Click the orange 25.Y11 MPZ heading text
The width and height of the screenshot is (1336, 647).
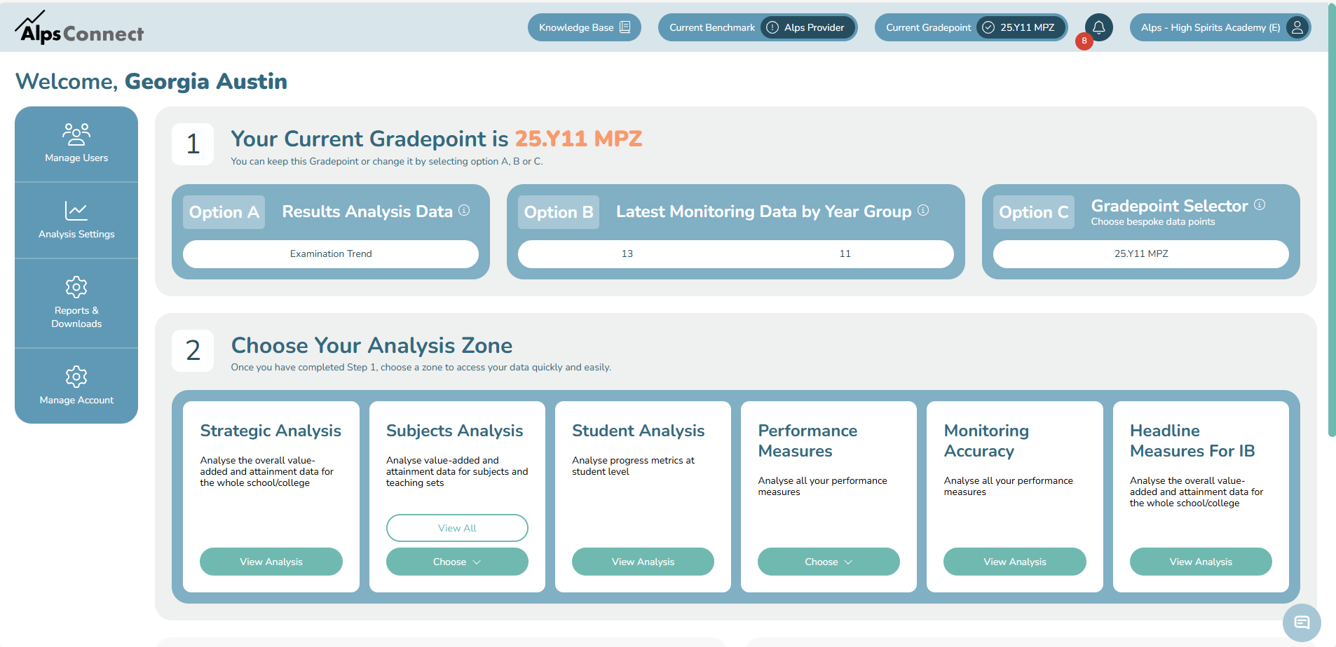click(578, 139)
